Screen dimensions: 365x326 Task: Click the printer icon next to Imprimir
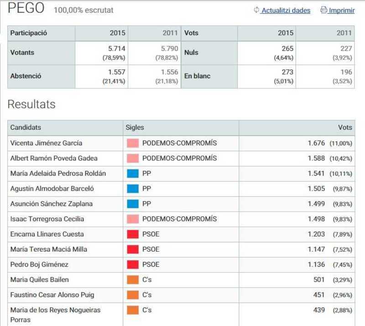pos(323,10)
